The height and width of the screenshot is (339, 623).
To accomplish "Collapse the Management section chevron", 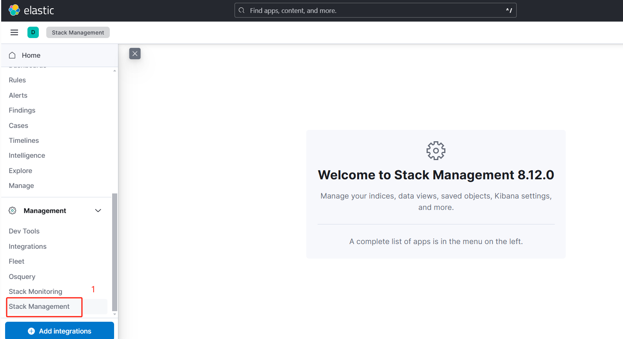I will 98,211.
